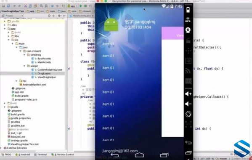Open the Terminal tool window
Screen dimensions: 252x160
[40, 155]
